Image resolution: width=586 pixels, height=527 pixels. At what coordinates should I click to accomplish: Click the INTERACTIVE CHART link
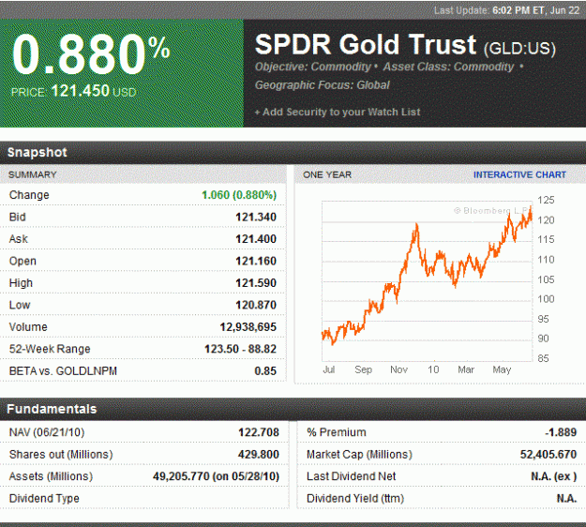[519, 174]
